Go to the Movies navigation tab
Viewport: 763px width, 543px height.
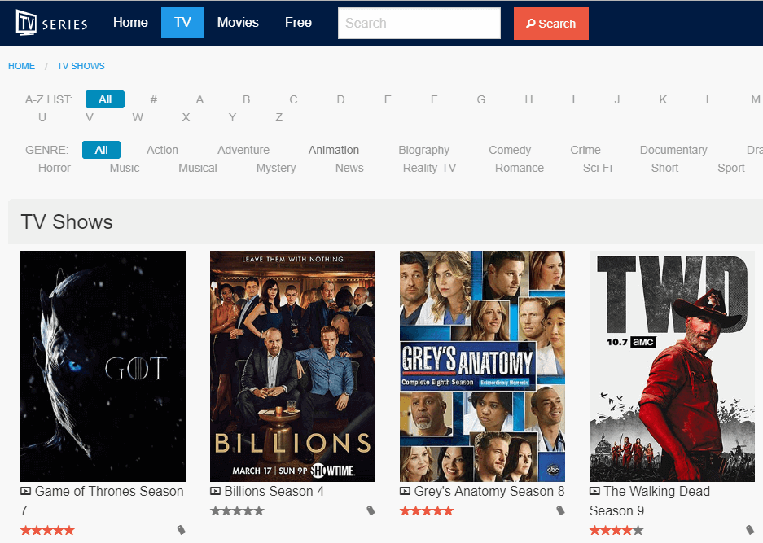click(238, 22)
